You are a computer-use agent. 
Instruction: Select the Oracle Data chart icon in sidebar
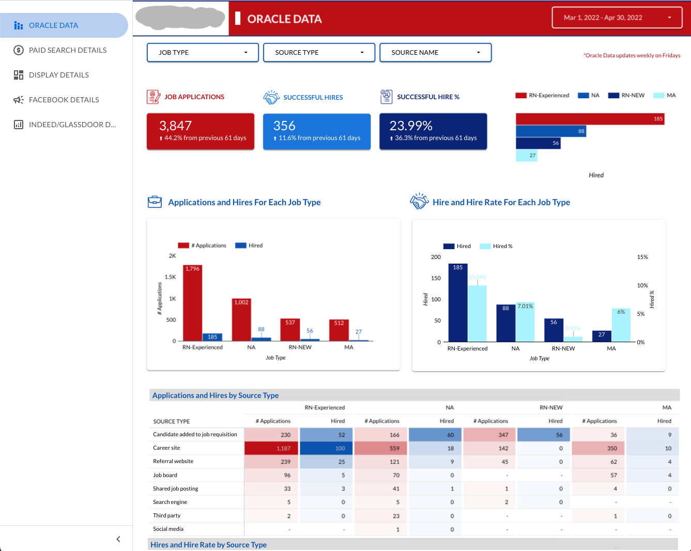click(19, 25)
